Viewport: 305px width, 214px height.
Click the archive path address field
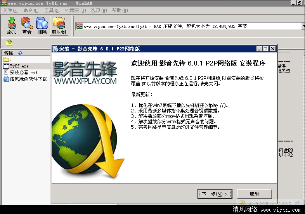click(189, 26)
